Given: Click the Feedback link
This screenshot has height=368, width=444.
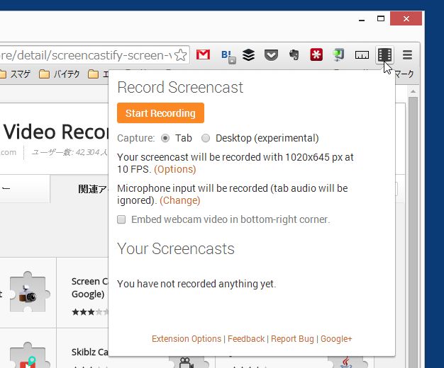Looking at the screenshot, I should point(246,338).
